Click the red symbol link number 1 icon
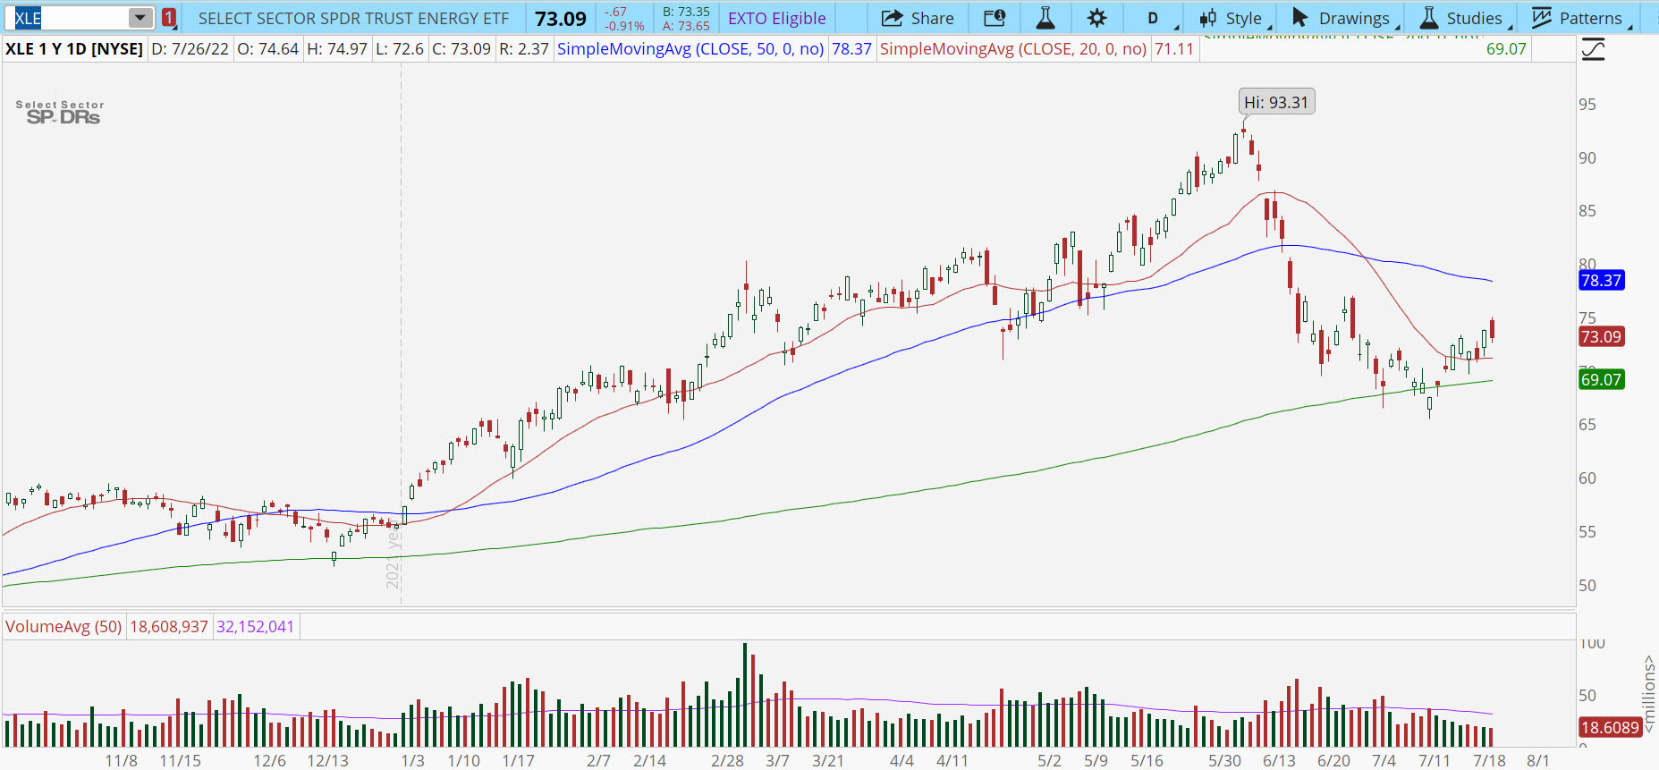The height and width of the screenshot is (770, 1659). [169, 18]
